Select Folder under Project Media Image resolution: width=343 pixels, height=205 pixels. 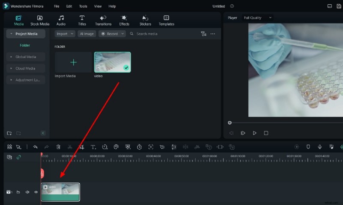click(x=25, y=45)
